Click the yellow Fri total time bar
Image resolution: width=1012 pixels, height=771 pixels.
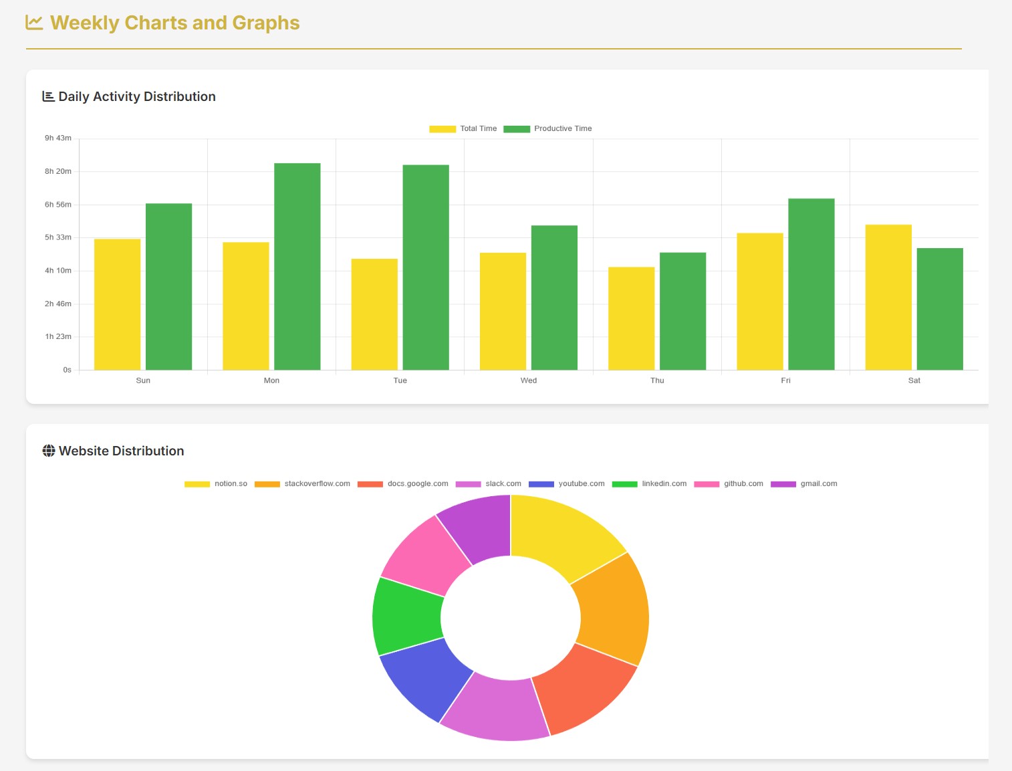click(x=760, y=301)
